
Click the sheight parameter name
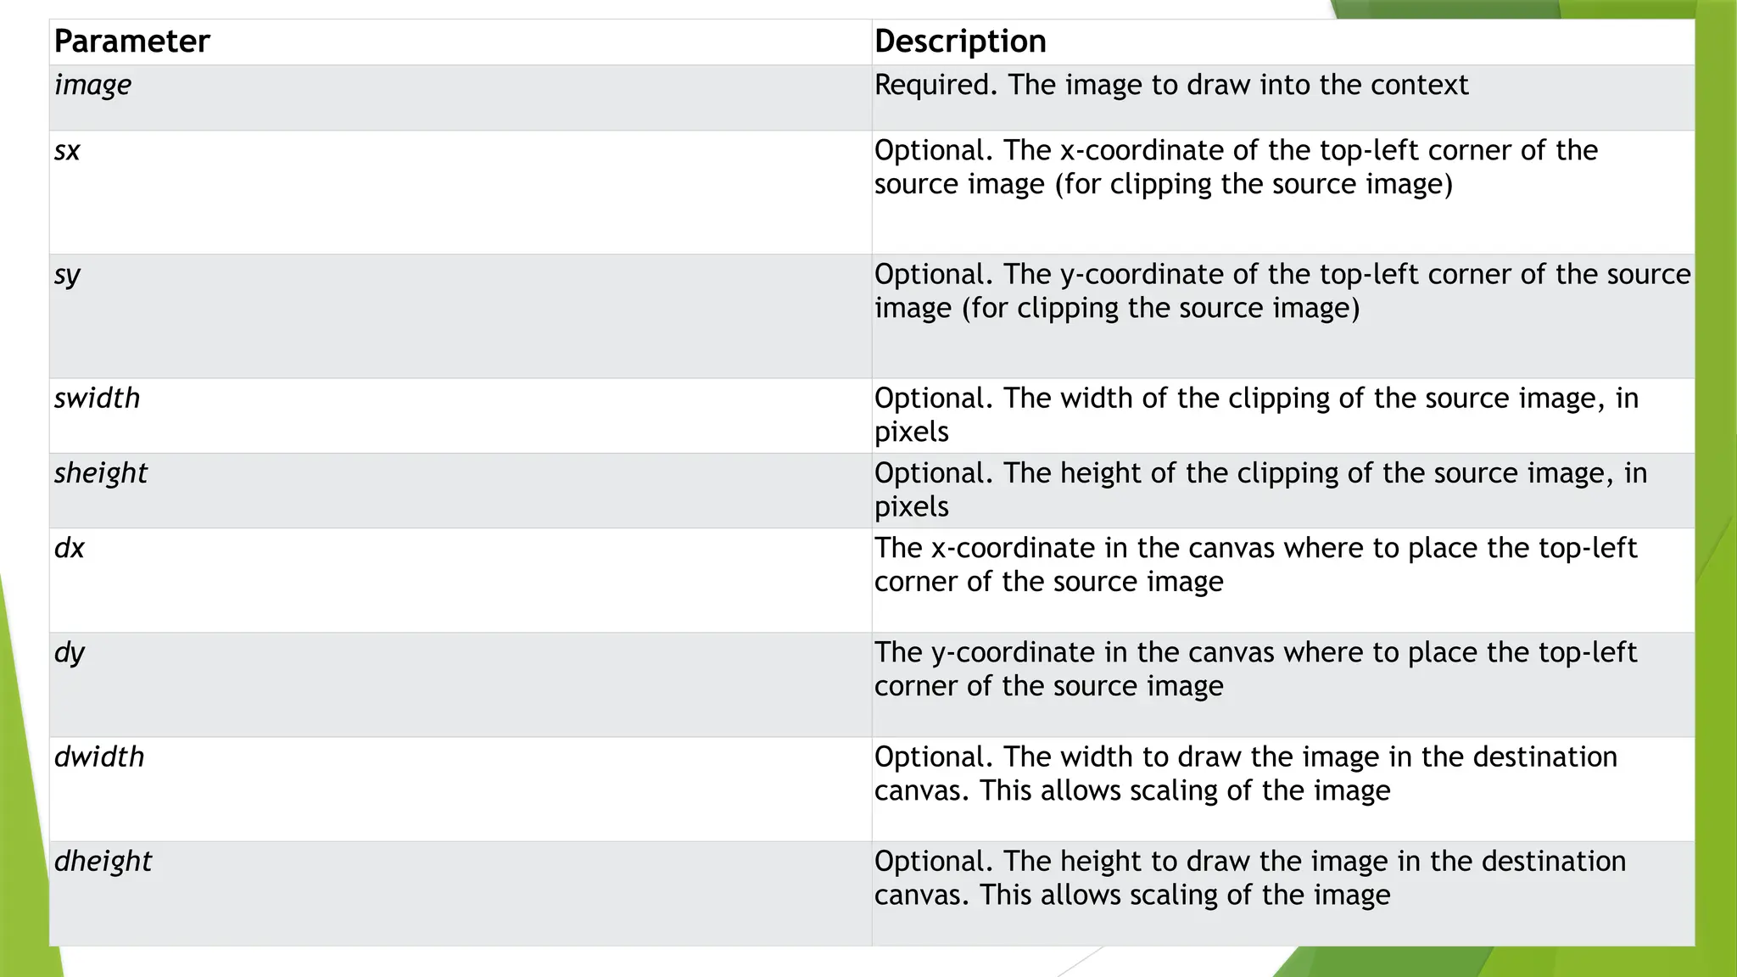[101, 473]
